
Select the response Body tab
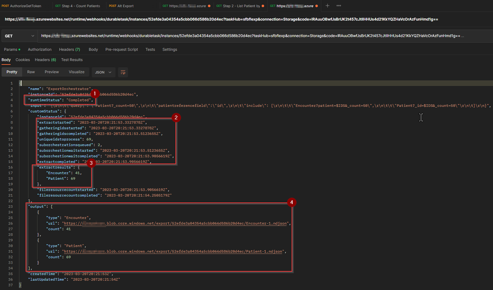click(6, 60)
